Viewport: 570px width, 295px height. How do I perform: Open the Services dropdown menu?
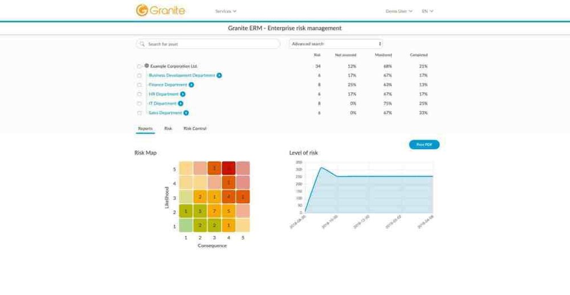click(x=226, y=11)
